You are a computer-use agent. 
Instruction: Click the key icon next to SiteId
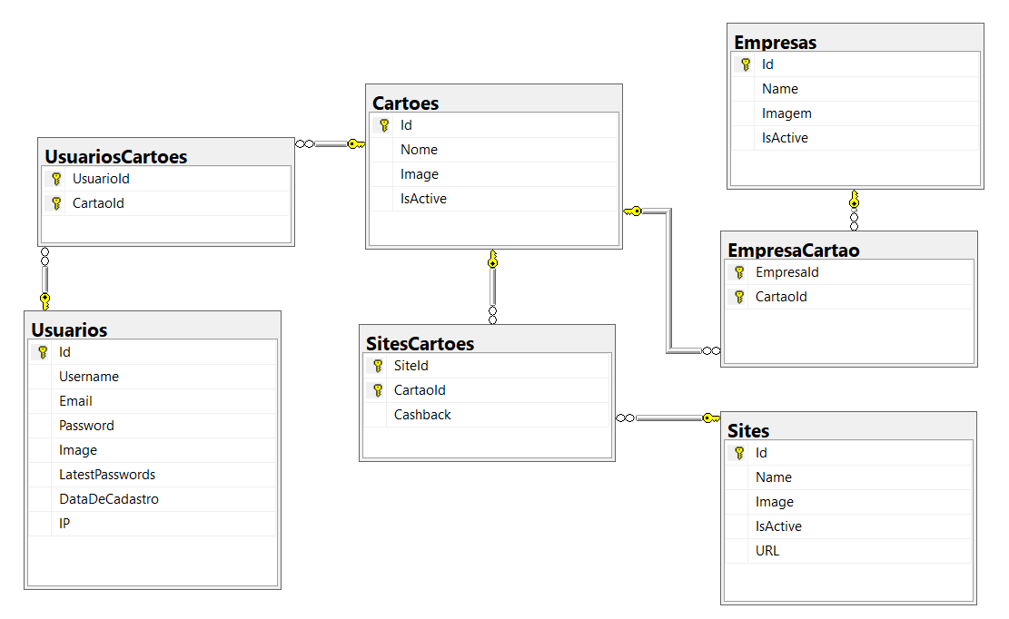click(378, 366)
